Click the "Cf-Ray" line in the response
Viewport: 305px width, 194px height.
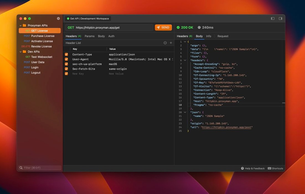(x=218, y=83)
